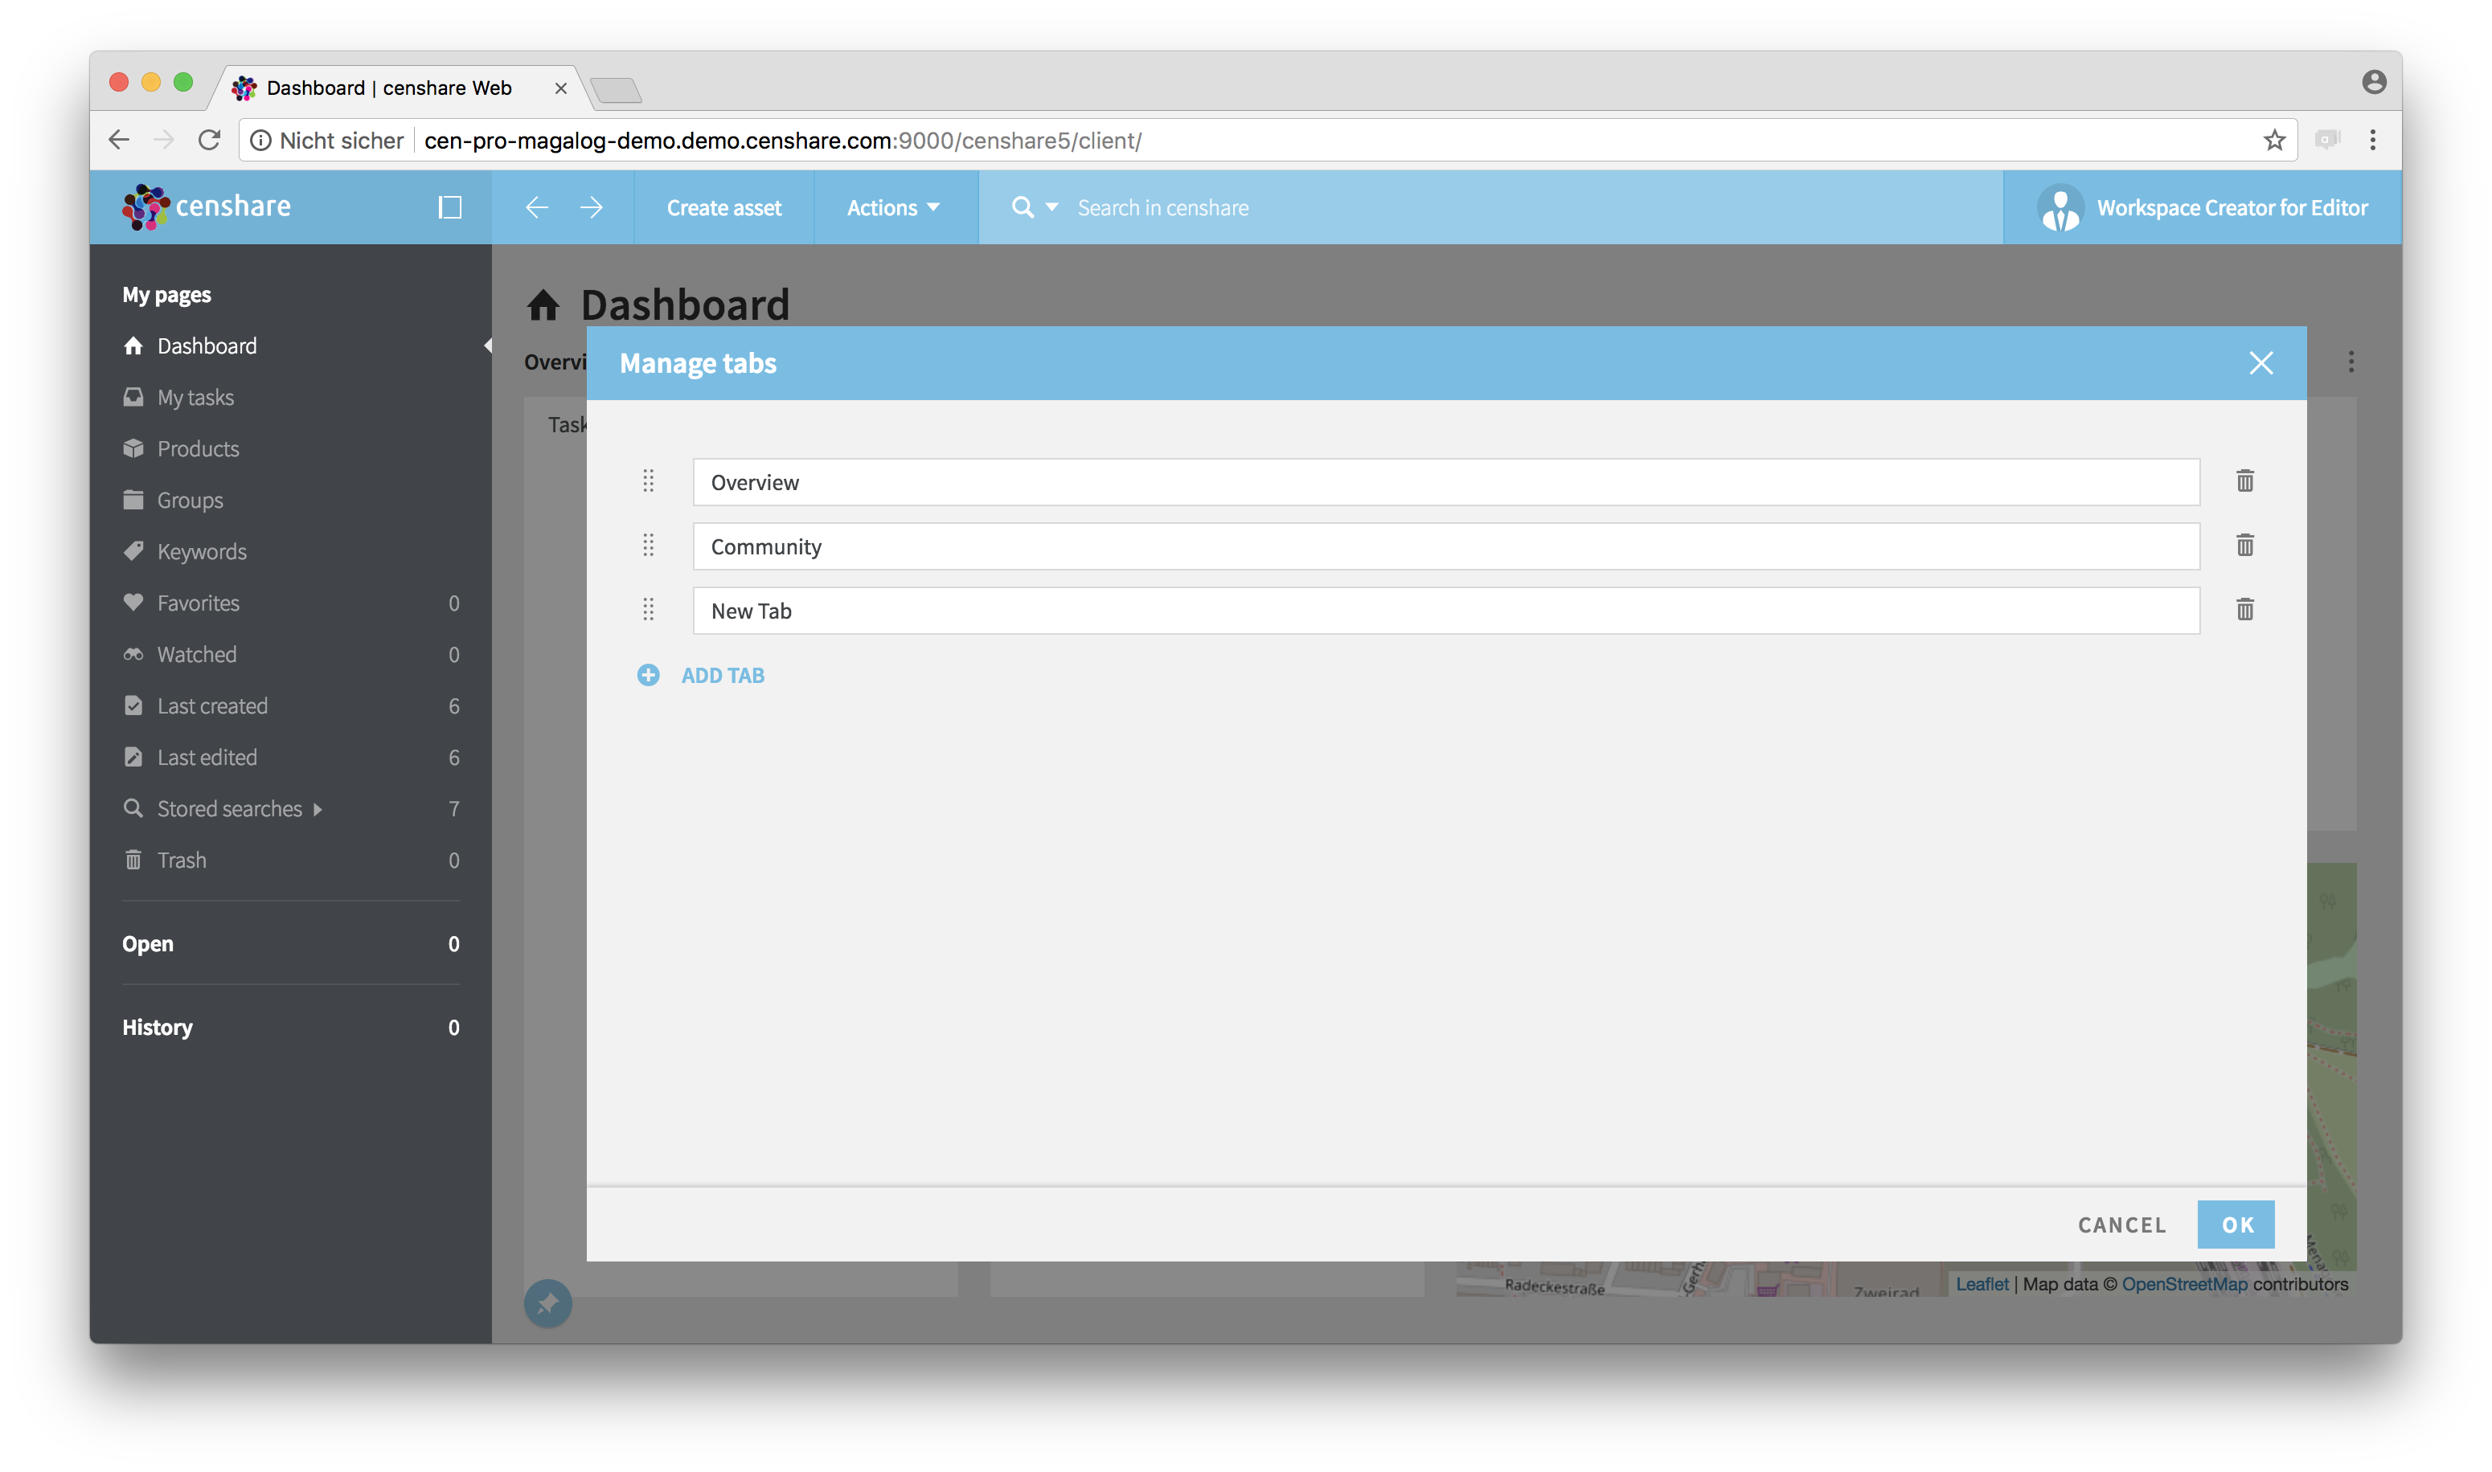Click the drag handle beside New Tab
The width and height of the screenshot is (2492, 1472).
point(648,609)
